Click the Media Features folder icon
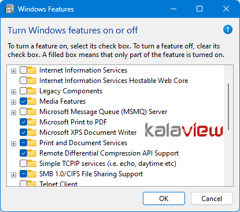 click(32, 101)
